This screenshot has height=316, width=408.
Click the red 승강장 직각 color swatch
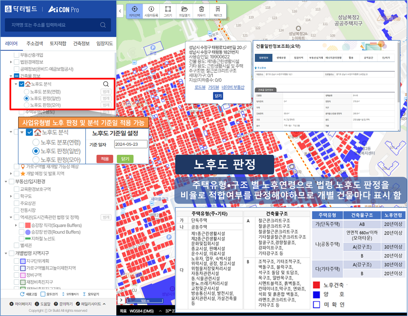[28, 225]
